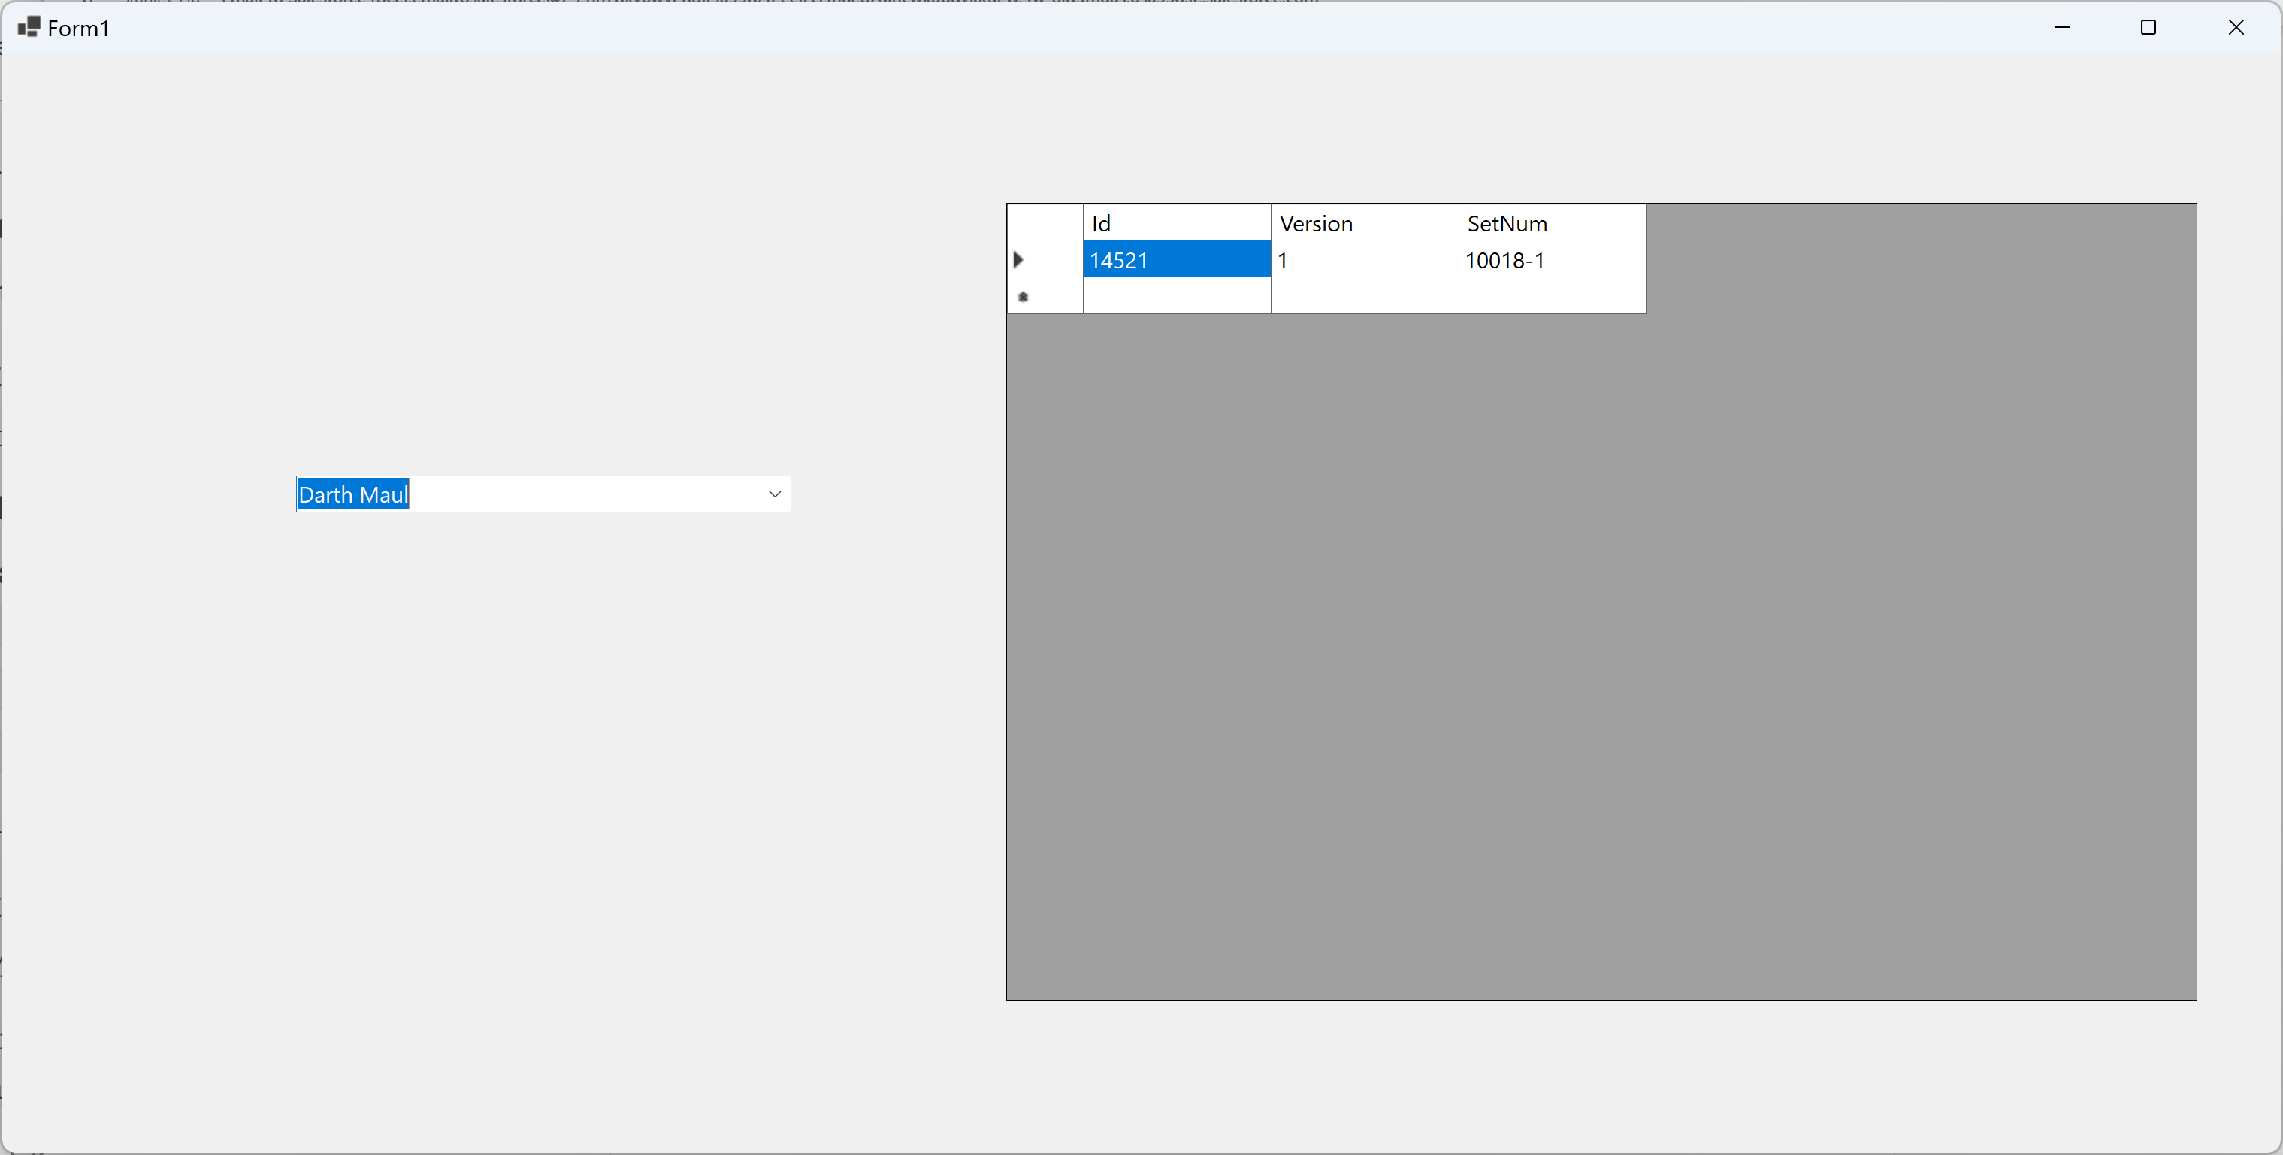
Task: Click the Id column header
Action: [1176, 223]
